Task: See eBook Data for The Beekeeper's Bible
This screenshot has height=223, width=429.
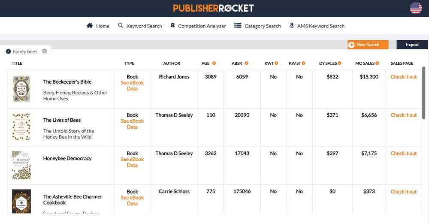Action: point(132,86)
